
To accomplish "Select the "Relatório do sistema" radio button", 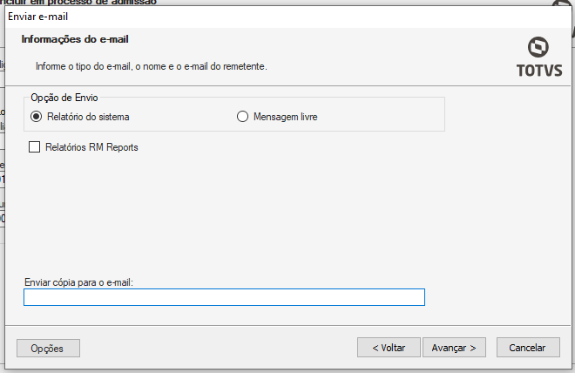I will [x=37, y=116].
